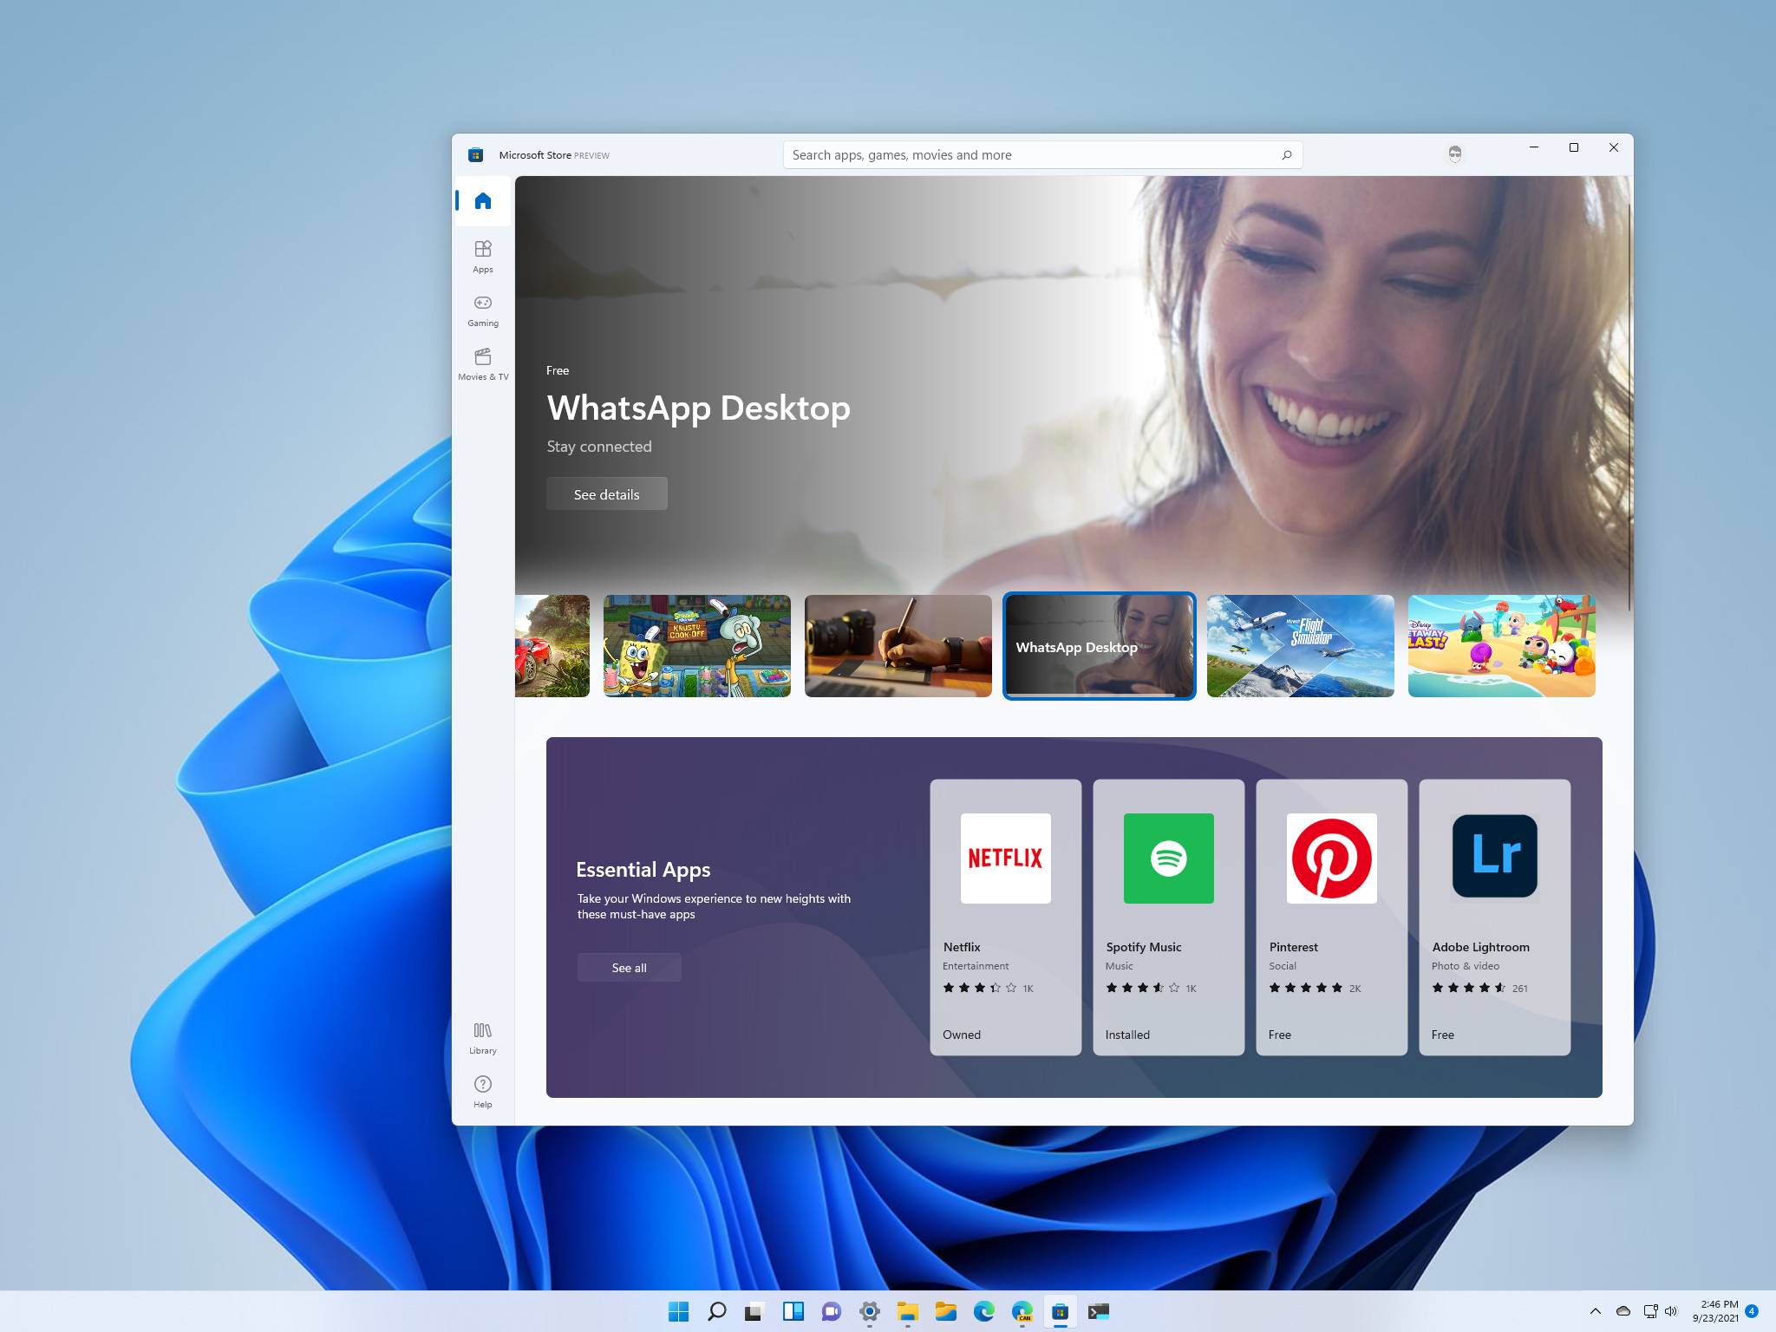The width and height of the screenshot is (1776, 1332).
Task: Open Windows Terminal from taskbar
Action: point(1098,1311)
